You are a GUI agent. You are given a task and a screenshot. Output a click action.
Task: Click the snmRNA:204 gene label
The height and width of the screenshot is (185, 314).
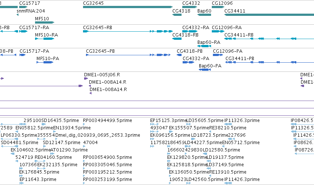coord(31,11)
